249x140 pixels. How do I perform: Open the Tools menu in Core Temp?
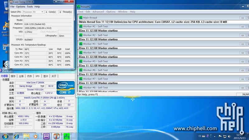pos(30,7)
